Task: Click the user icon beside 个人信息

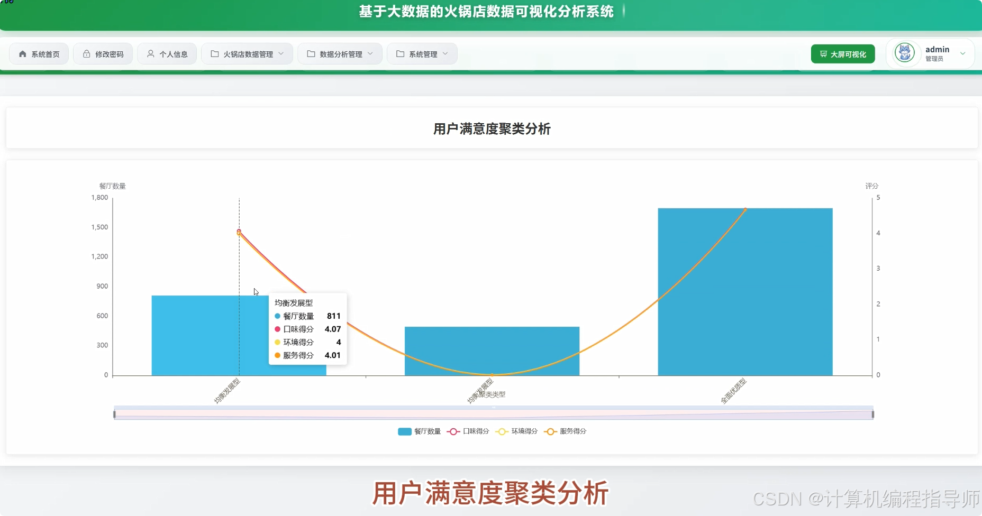Action: 151,54
